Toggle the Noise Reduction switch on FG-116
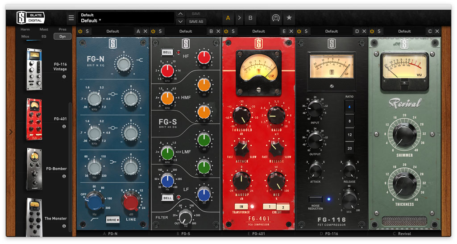457x244 pixels. (x=316, y=199)
